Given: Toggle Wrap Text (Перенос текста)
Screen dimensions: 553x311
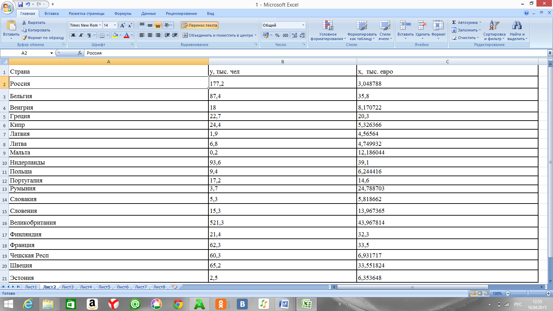Looking at the screenshot, I should tap(200, 25).
